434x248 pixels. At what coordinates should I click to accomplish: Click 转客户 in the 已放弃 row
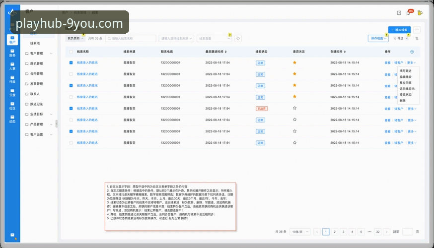399,109
